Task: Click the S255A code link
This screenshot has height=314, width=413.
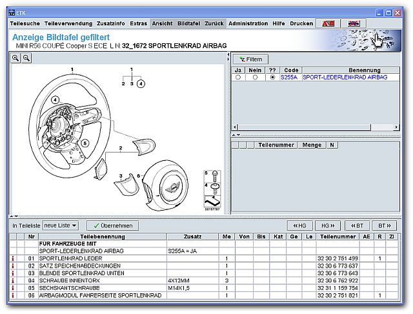Action: [x=289, y=78]
